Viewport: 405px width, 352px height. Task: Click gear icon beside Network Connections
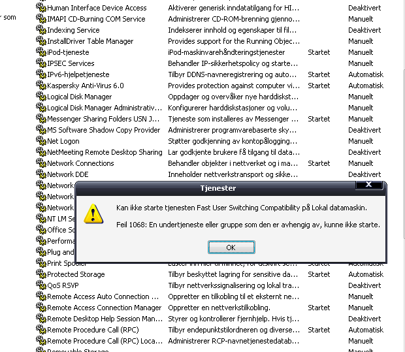coord(40,163)
